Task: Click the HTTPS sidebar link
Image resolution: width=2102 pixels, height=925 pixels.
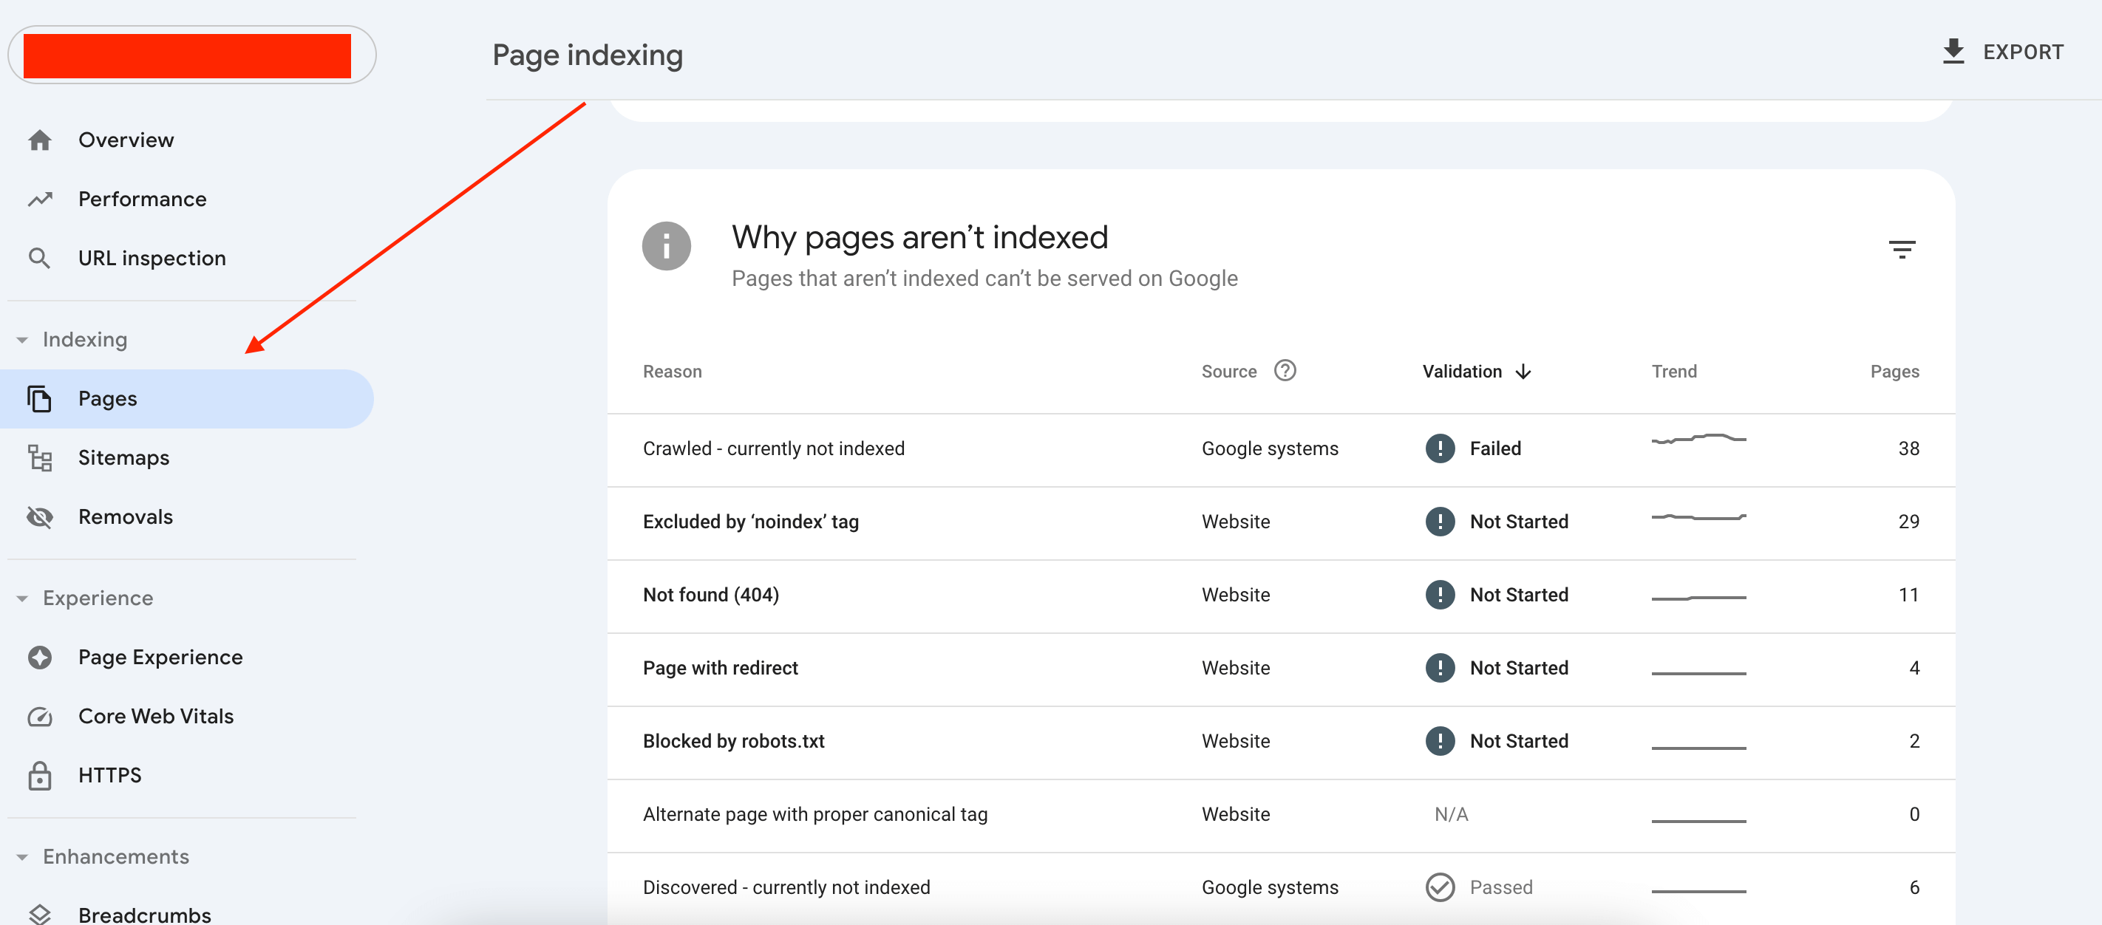Action: pos(110,774)
